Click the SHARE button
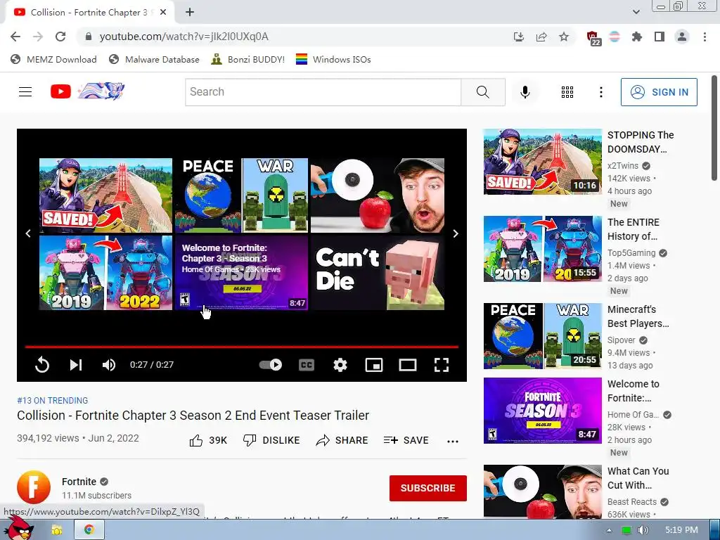This screenshot has width=720, height=540. pos(342,440)
